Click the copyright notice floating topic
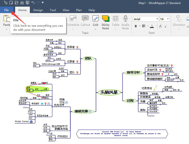Screen dimensions: 189x144 click(x=122, y=134)
